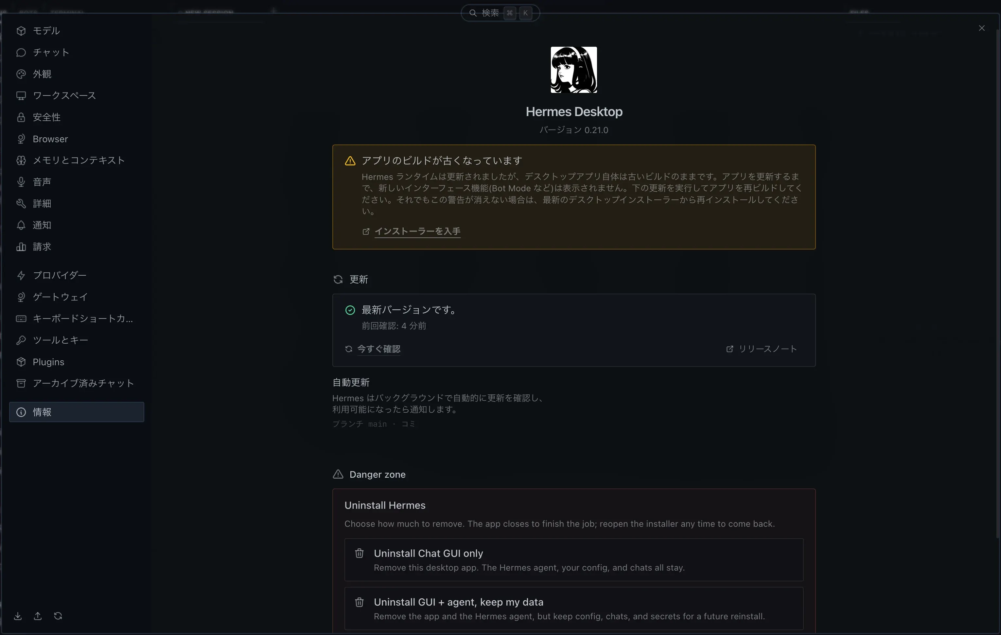Click the Uninstall Hermes heading
This screenshot has height=635, width=1001.
(385, 505)
